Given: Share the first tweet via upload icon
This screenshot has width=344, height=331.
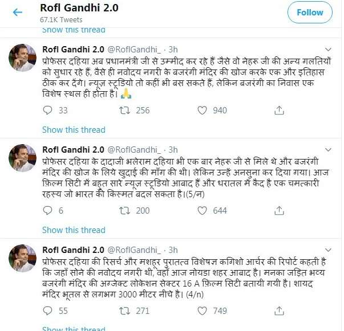Looking at the screenshot, I should (x=279, y=110).
